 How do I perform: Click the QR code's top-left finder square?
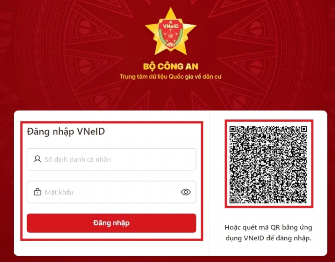coord(232,129)
